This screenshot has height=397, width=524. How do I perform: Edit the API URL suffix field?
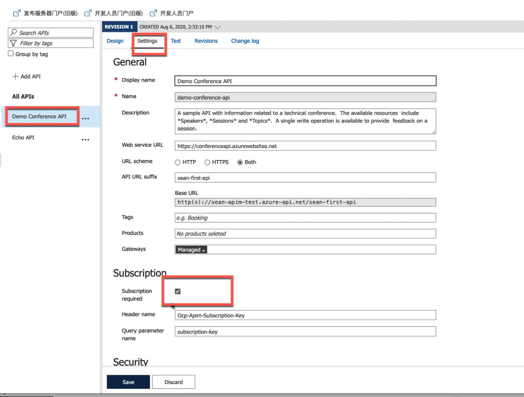coord(305,178)
